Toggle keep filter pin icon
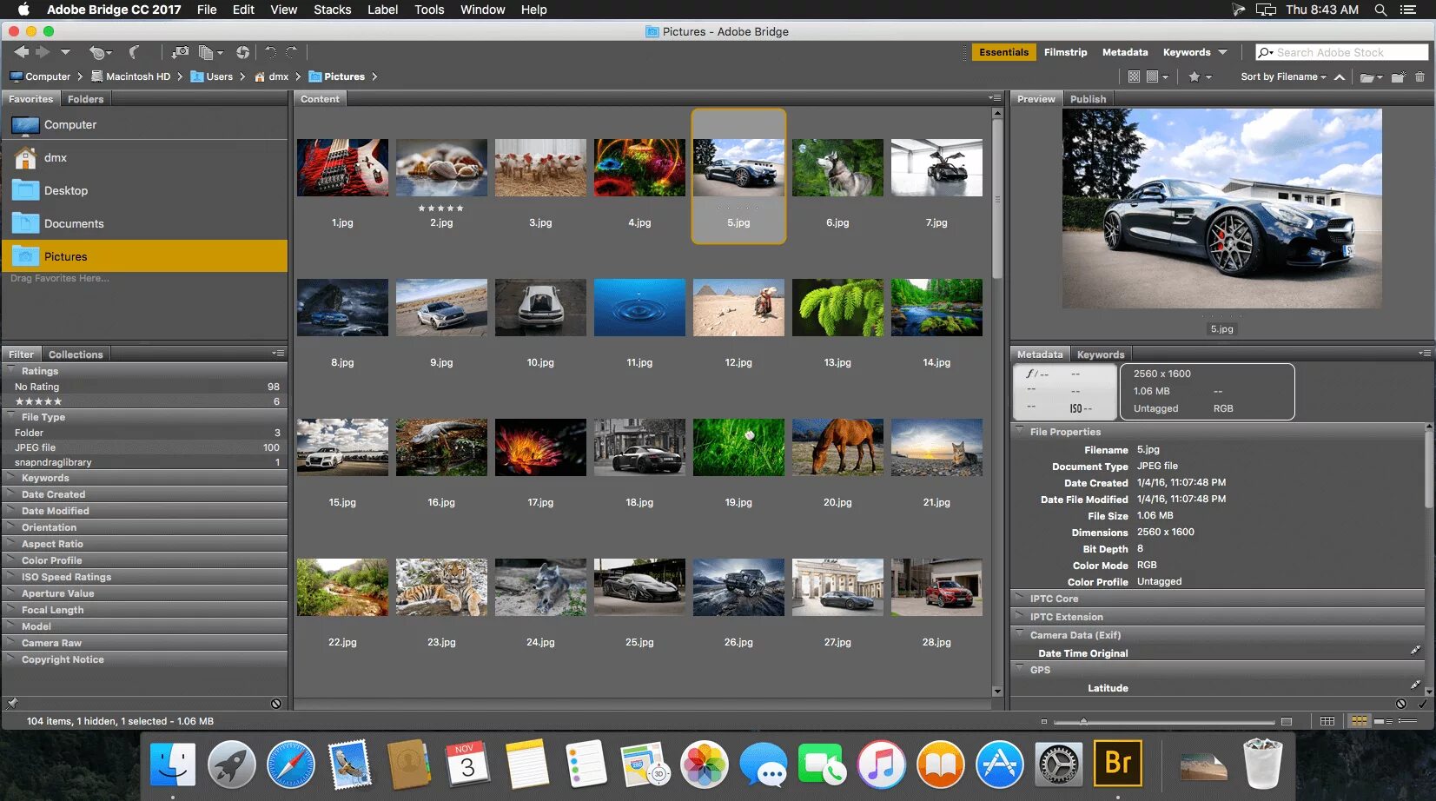 click(x=12, y=703)
